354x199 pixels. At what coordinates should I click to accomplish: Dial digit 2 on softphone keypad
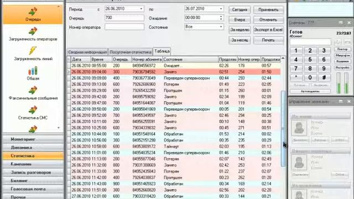(310, 50)
